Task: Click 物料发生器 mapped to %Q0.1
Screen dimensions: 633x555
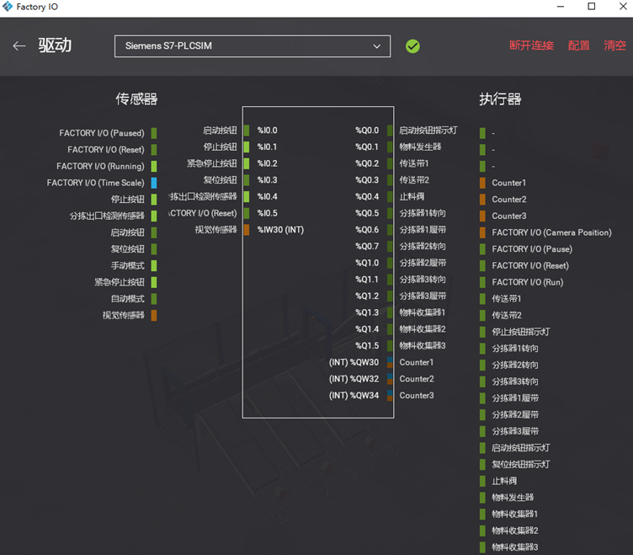Action: (420, 147)
